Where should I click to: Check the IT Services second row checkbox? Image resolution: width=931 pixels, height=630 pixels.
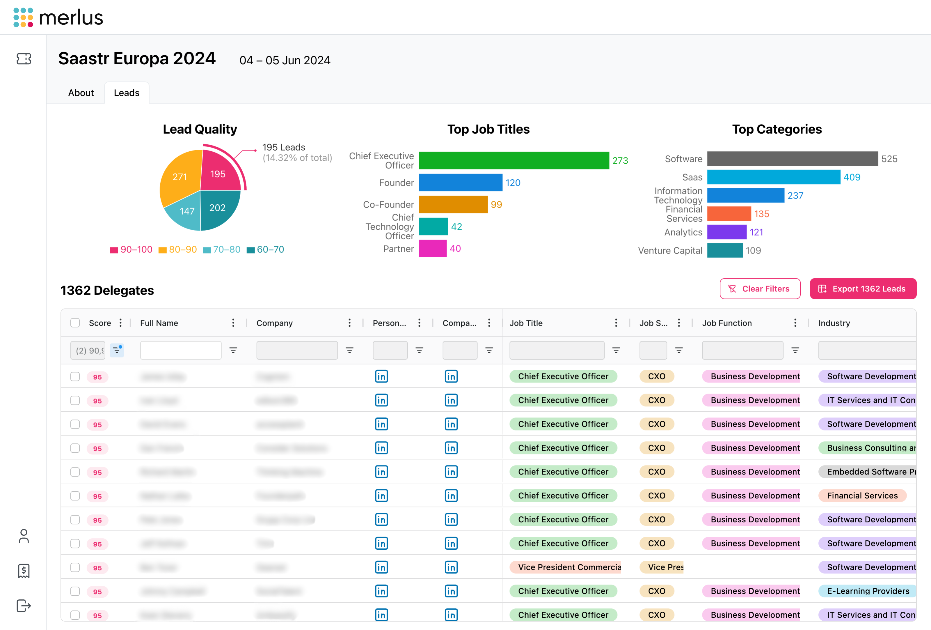[x=75, y=400]
